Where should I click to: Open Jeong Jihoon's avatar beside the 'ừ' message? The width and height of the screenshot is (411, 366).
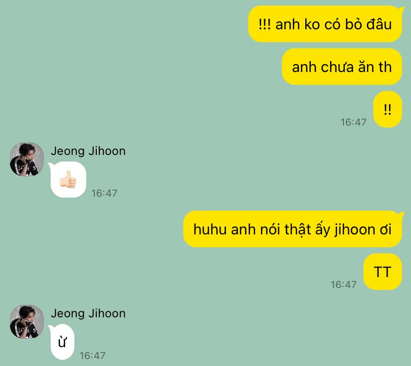27,322
